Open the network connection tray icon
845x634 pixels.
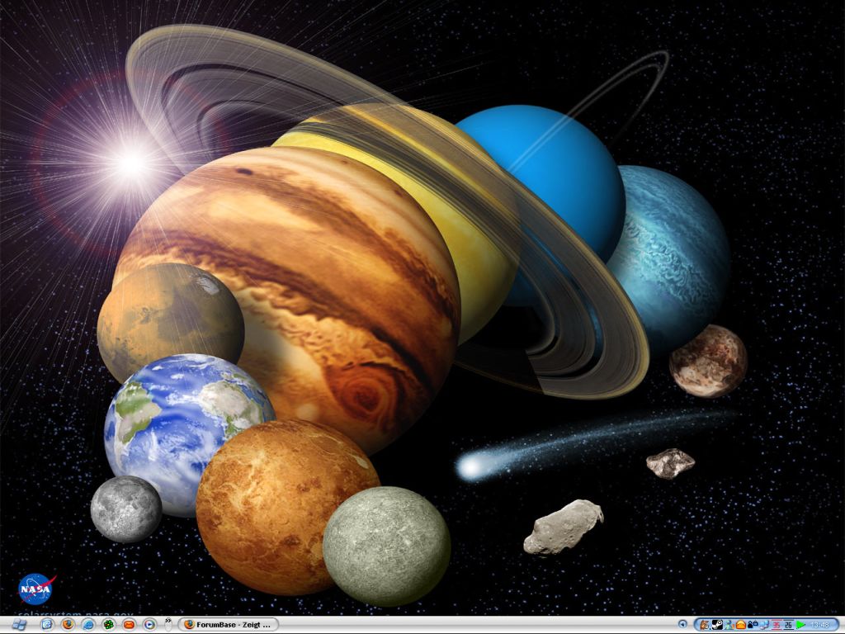[765, 625]
